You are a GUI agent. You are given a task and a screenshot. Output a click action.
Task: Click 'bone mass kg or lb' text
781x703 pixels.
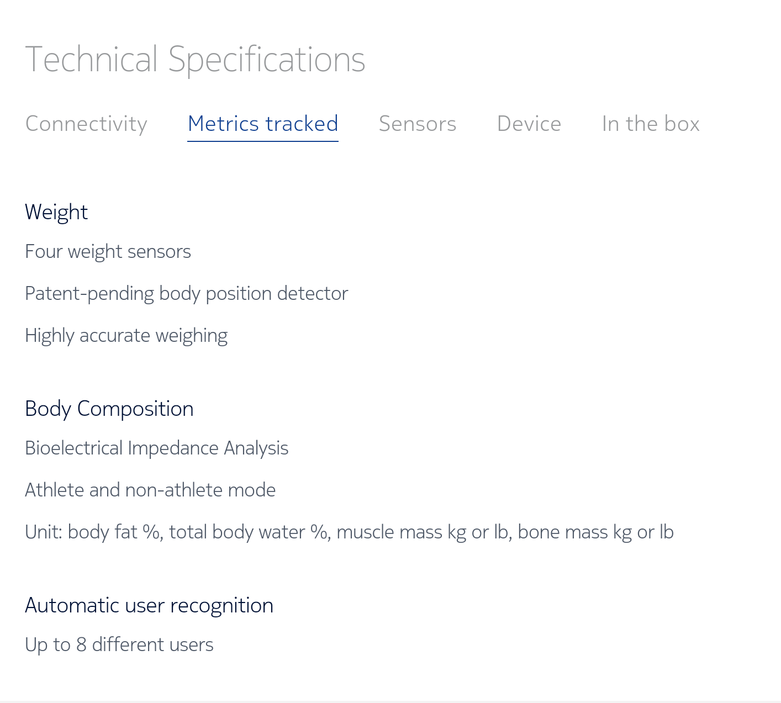coord(595,532)
